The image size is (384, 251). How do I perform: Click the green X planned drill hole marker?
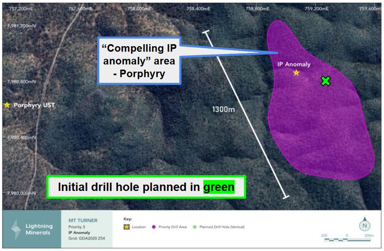325,81
